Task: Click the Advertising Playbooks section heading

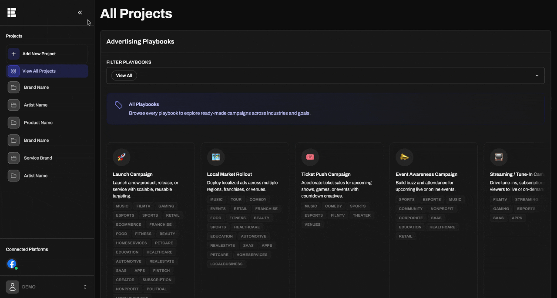Action: pyautogui.click(x=141, y=42)
